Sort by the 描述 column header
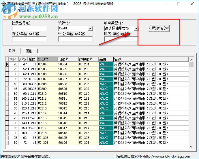Image resolution: width=199 pixels, height=159 pixels. (151, 59)
